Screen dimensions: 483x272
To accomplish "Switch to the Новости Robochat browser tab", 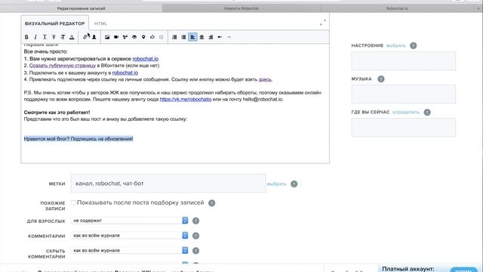I will pyautogui.click(x=241, y=8).
